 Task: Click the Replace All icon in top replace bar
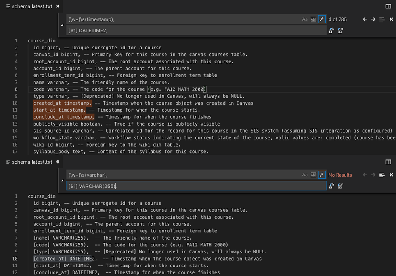coord(340,30)
